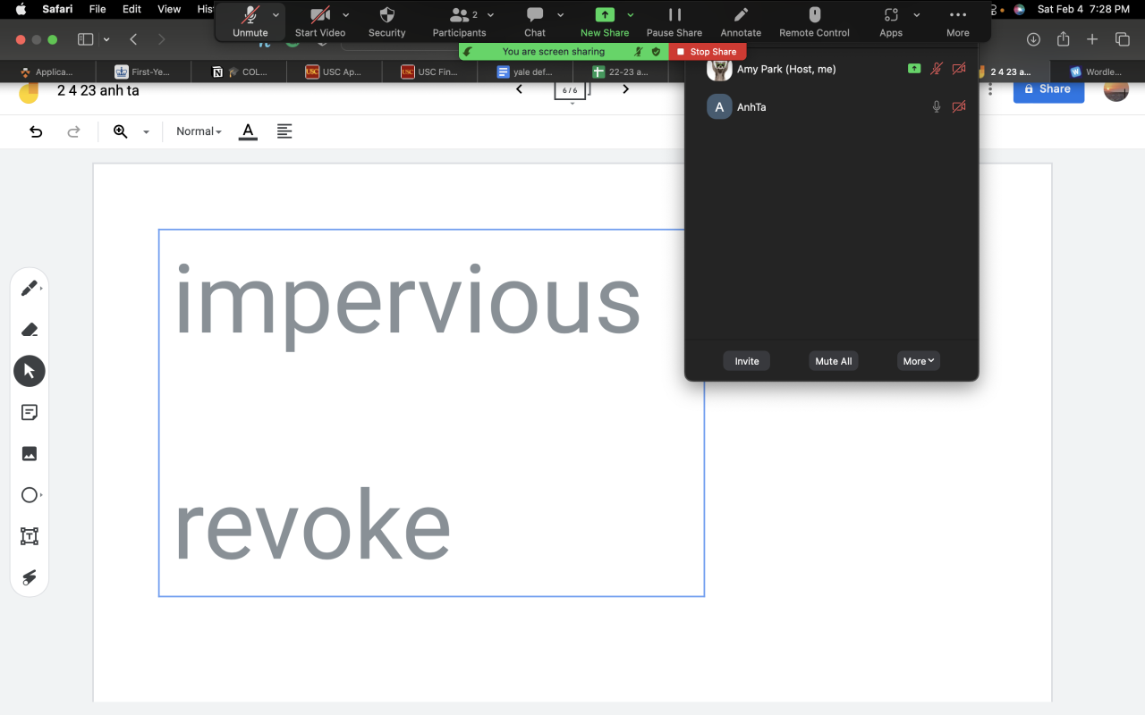This screenshot has height=715, width=1145.
Task: Open audio options arrow next to Unmute
Action: 276,15
